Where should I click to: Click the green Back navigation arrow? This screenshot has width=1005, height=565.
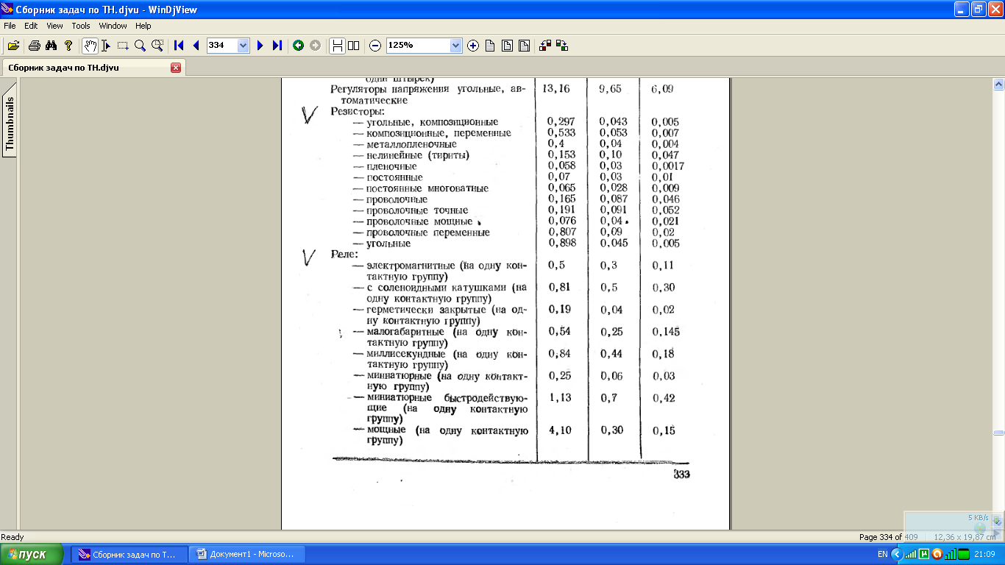[x=298, y=46]
